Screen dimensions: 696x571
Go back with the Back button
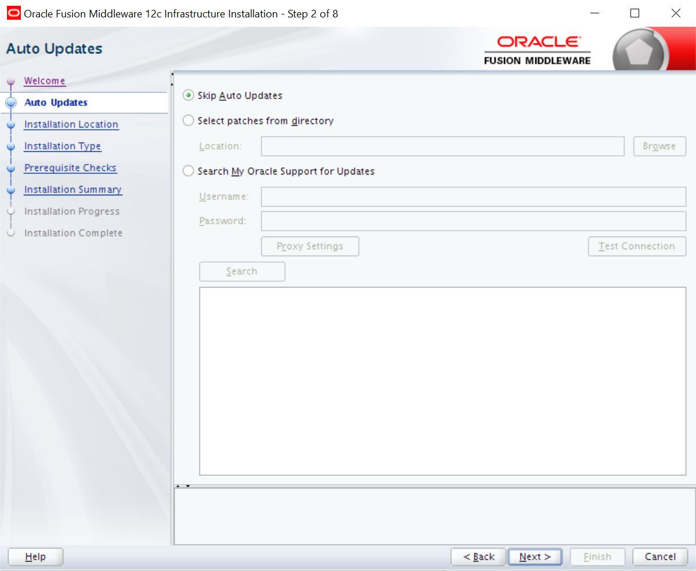click(478, 557)
